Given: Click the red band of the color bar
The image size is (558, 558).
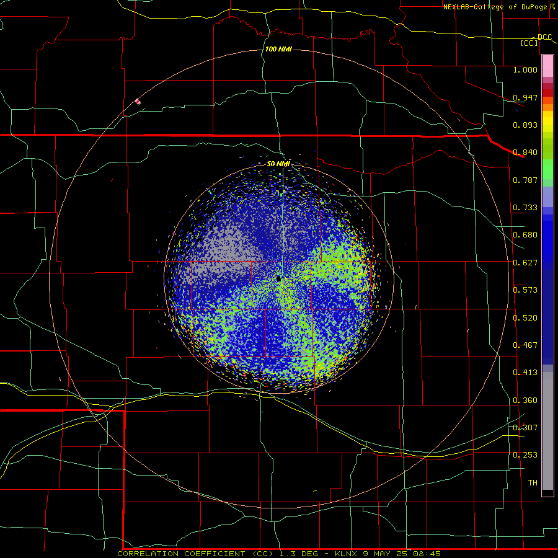Looking at the screenshot, I should [547, 92].
